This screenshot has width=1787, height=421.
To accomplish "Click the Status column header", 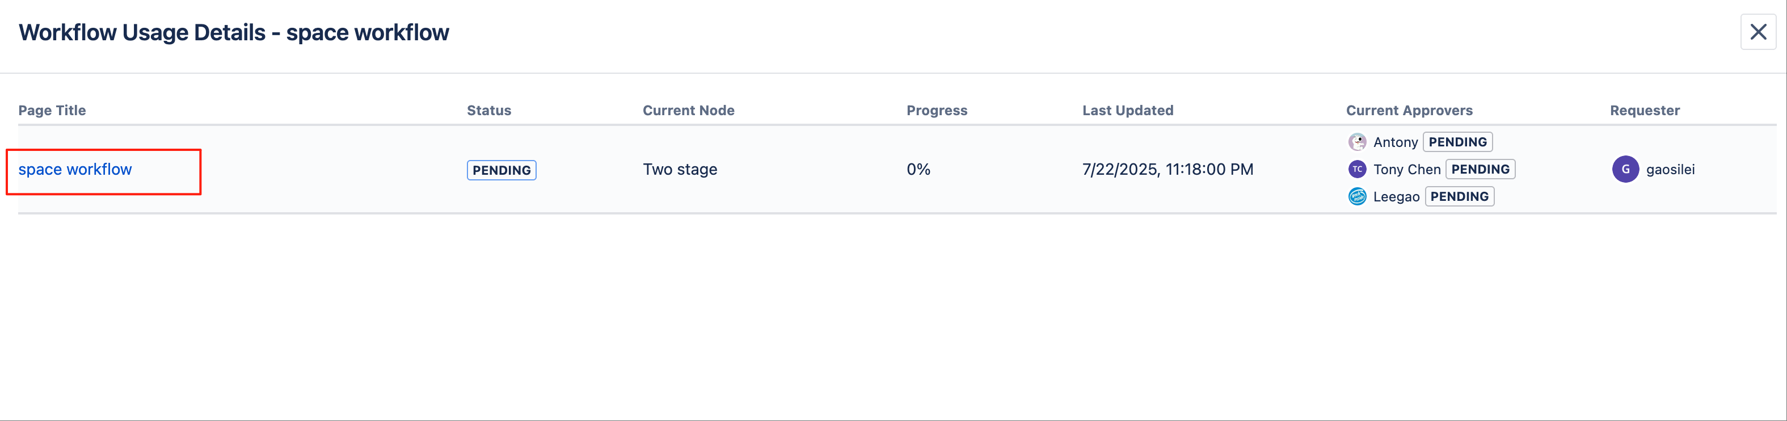I will (488, 110).
